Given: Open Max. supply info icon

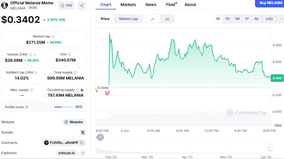Looking at the screenshot, I should tap(32, 90).
